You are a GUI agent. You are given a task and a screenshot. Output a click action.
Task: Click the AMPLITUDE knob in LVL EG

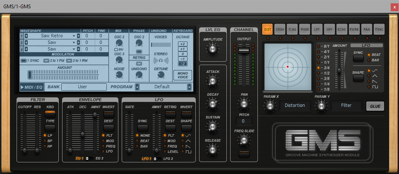pos(212,49)
